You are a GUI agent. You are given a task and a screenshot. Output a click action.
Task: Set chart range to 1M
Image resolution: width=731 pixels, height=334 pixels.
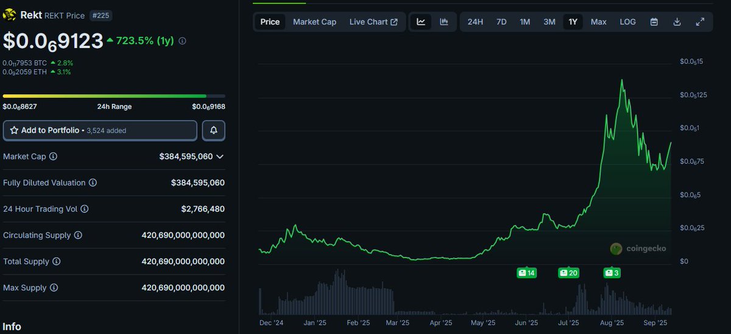pyautogui.click(x=525, y=22)
